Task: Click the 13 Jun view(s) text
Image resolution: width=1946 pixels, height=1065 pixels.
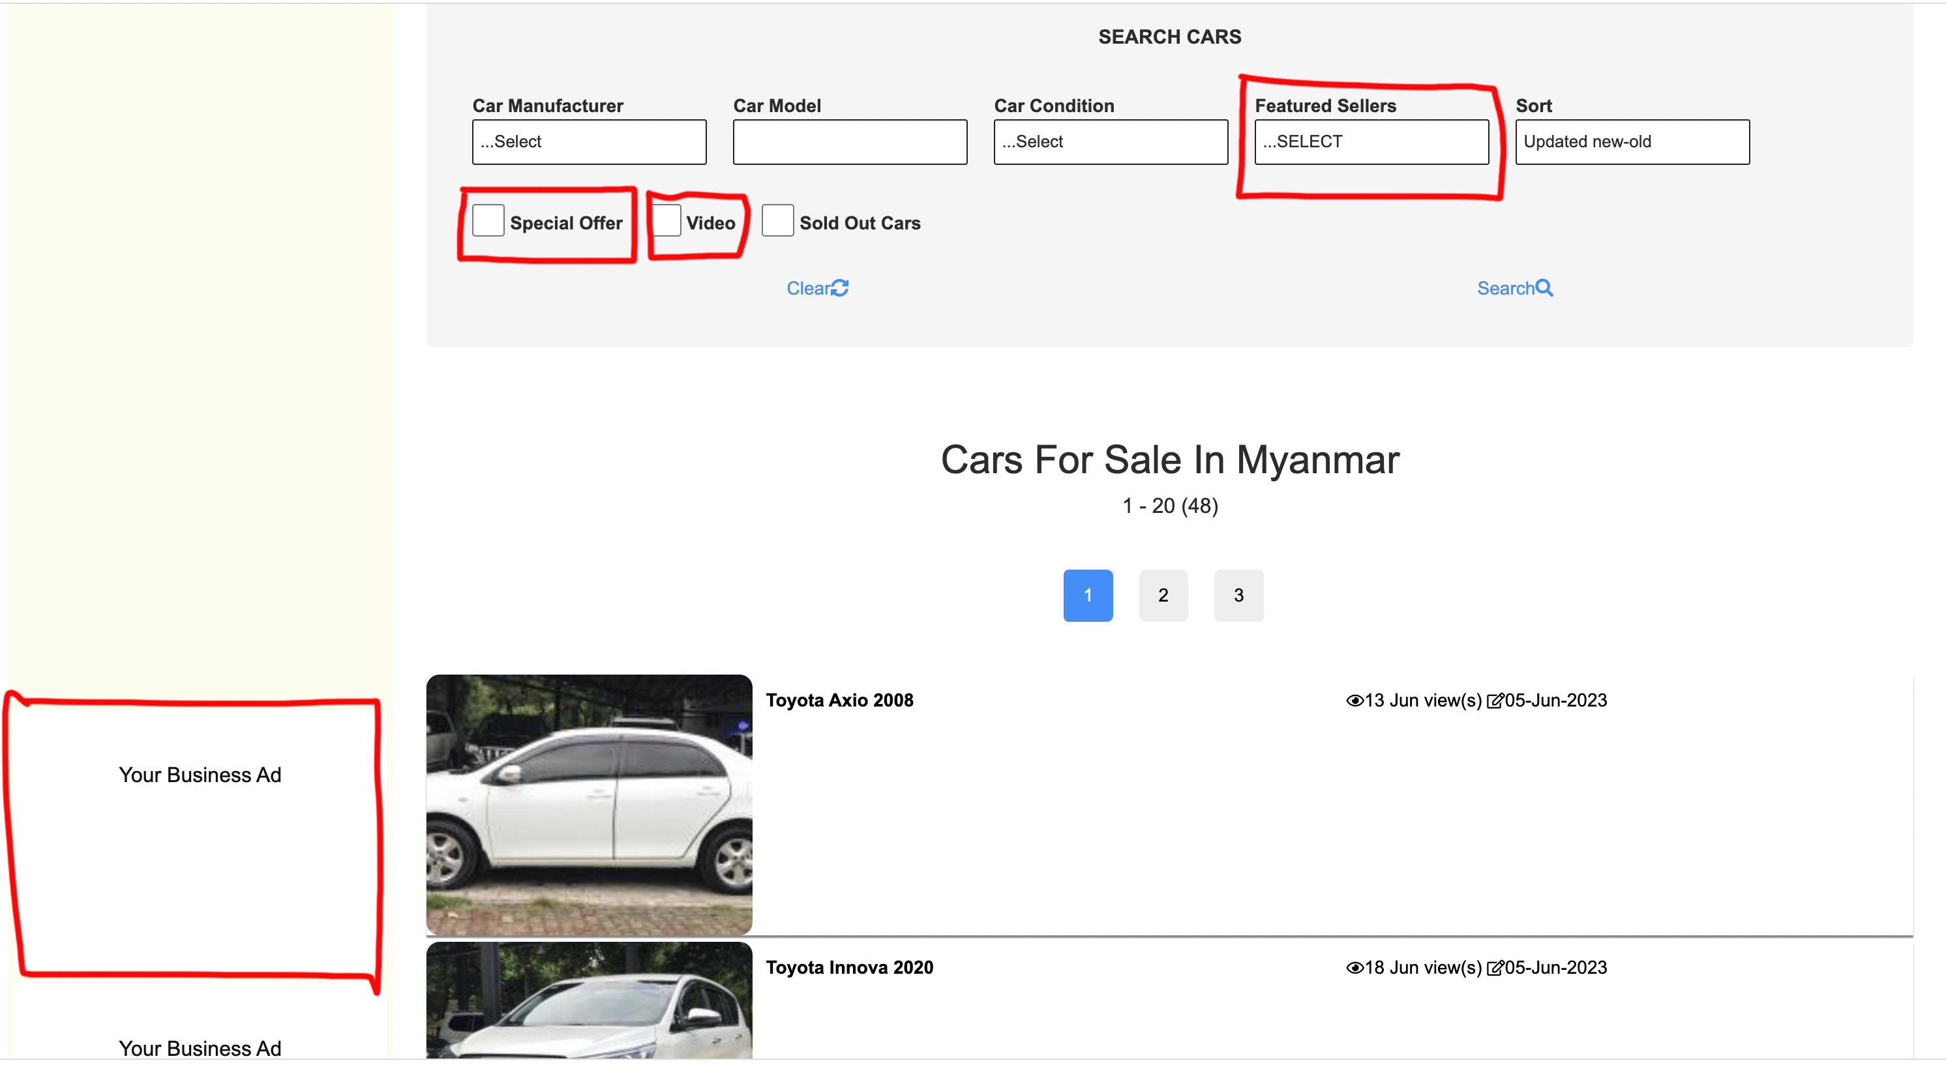Action: [x=1422, y=701]
